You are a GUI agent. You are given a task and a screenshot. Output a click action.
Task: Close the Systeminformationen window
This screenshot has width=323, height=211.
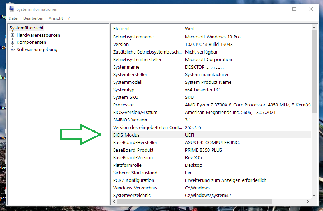click(x=311, y=9)
